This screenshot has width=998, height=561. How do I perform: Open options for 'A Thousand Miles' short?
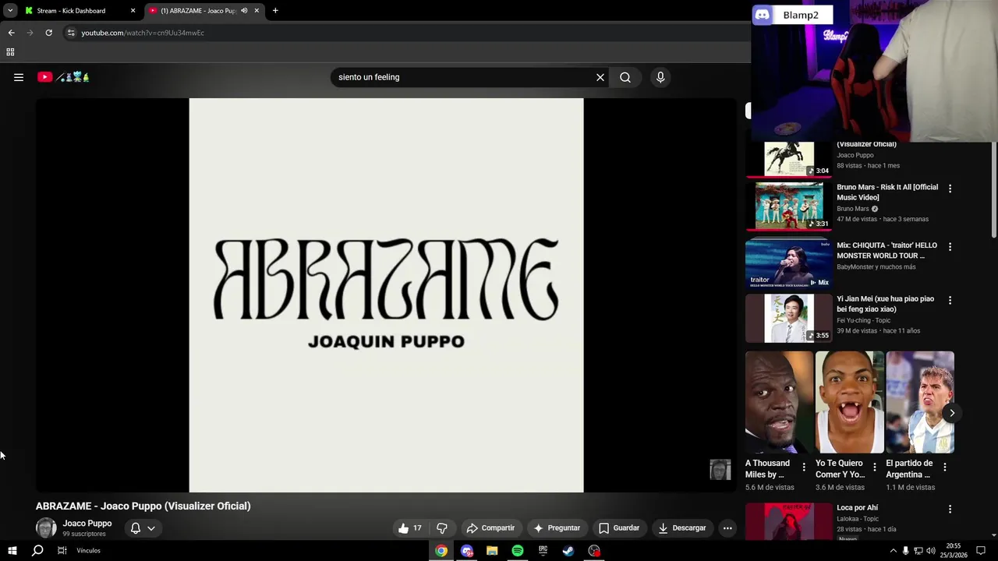click(804, 467)
